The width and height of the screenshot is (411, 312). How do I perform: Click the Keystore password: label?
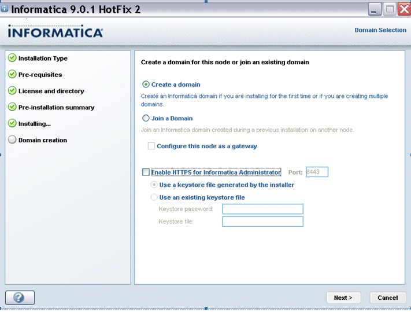(x=186, y=209)
